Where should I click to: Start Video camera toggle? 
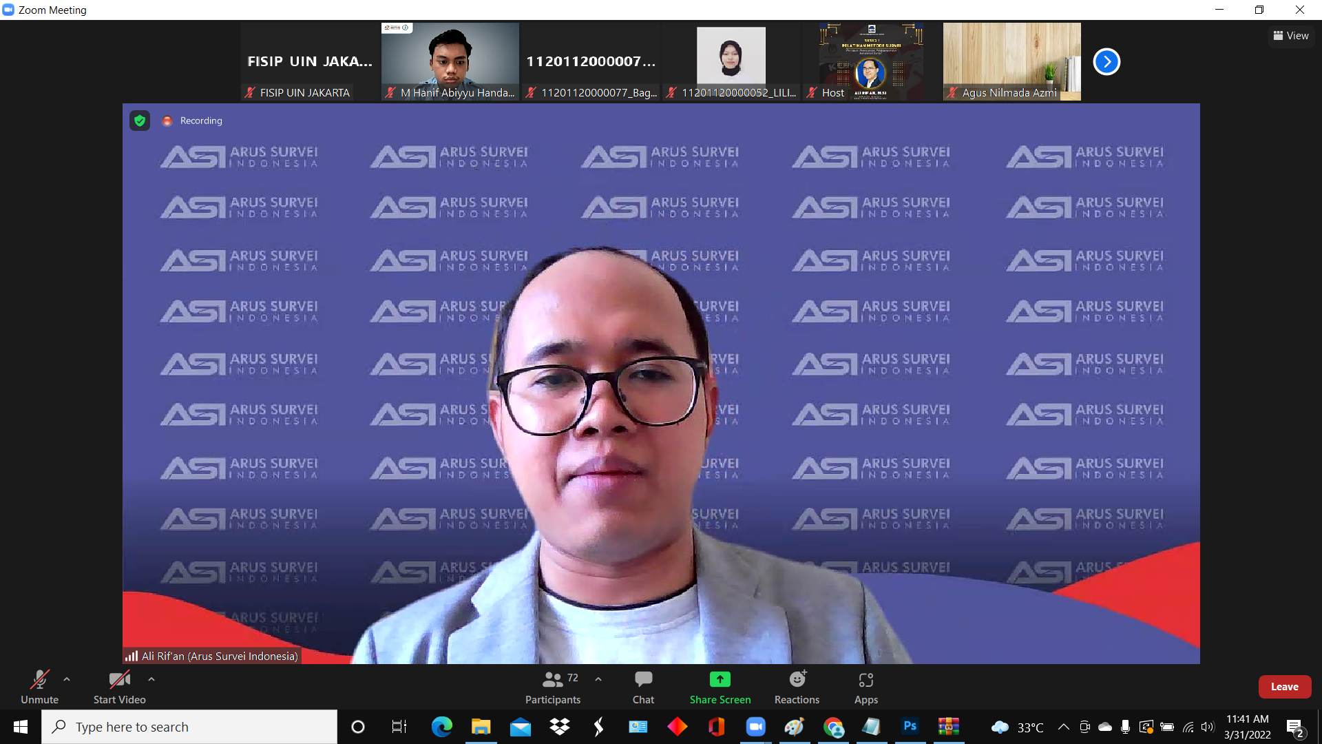[119, 687]
